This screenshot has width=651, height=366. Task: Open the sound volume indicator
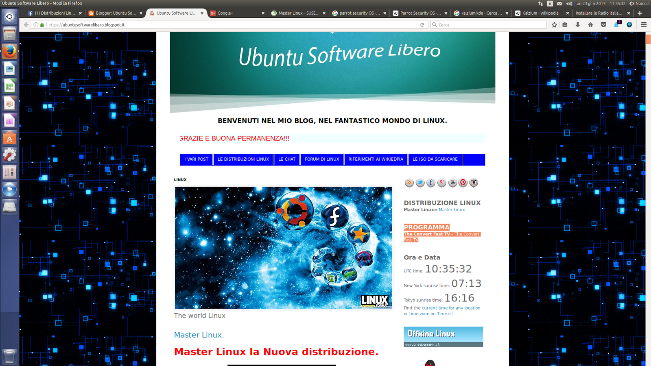[x=569, y=3]
